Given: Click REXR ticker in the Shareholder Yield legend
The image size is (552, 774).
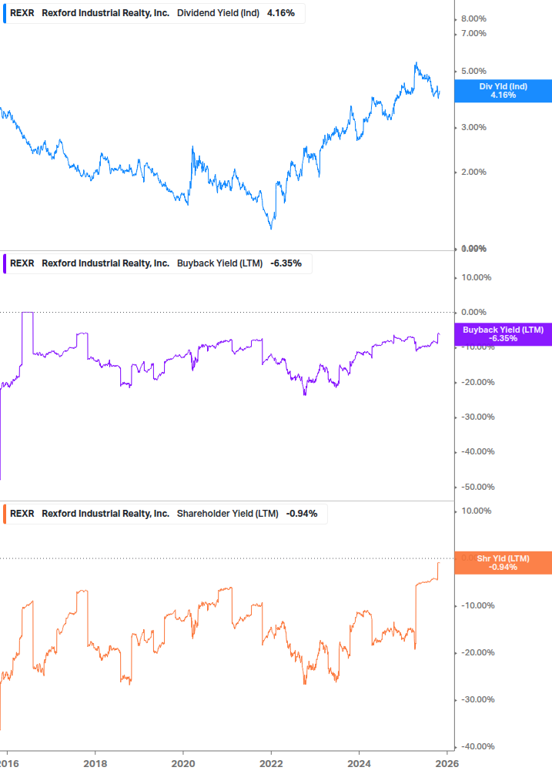Looking at the screenshot, I should click(x=22, y=514).
